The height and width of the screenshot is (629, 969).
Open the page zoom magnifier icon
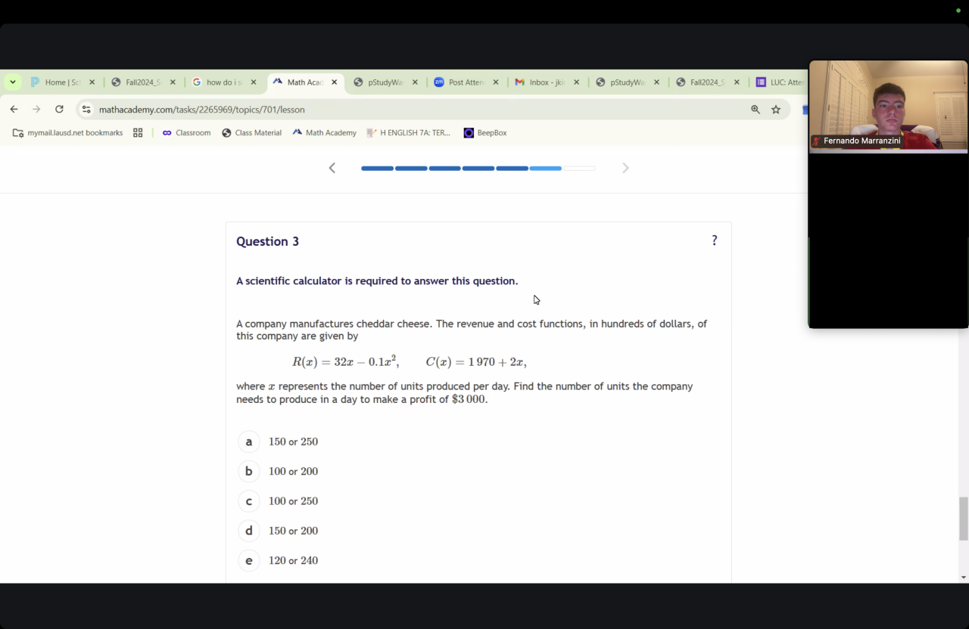coord(755,110)
